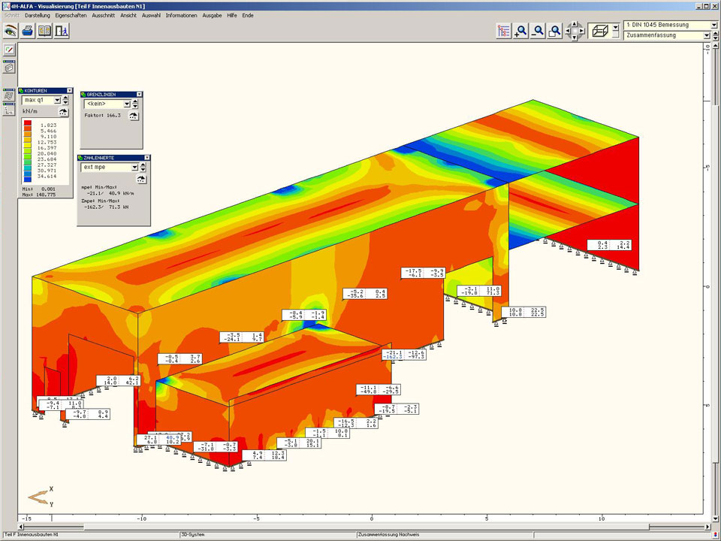This screenshot has width=721, height=541.
Task: Open the book documentation icon
Action: tap(44, 31)
